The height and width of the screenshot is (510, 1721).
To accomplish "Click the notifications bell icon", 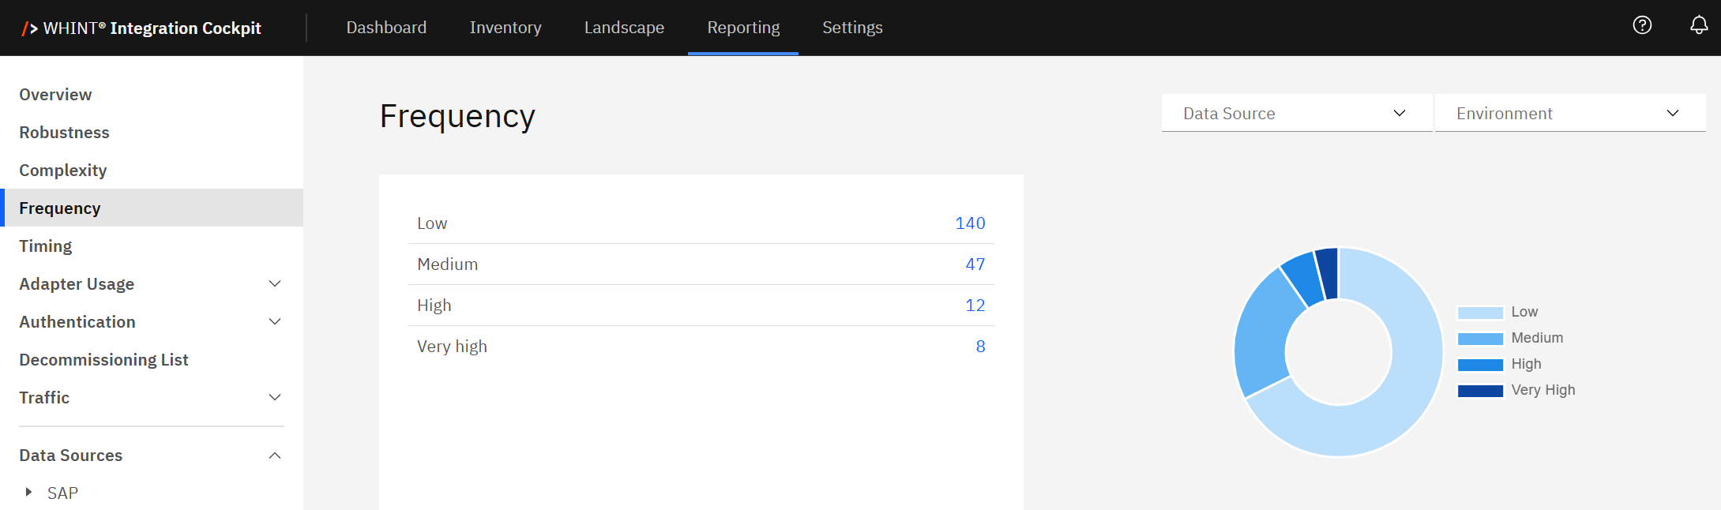I will pyautogui.click(x=1698, y=26).
